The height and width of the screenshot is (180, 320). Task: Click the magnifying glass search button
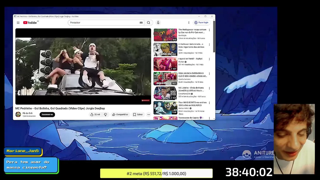coord(148,22)
